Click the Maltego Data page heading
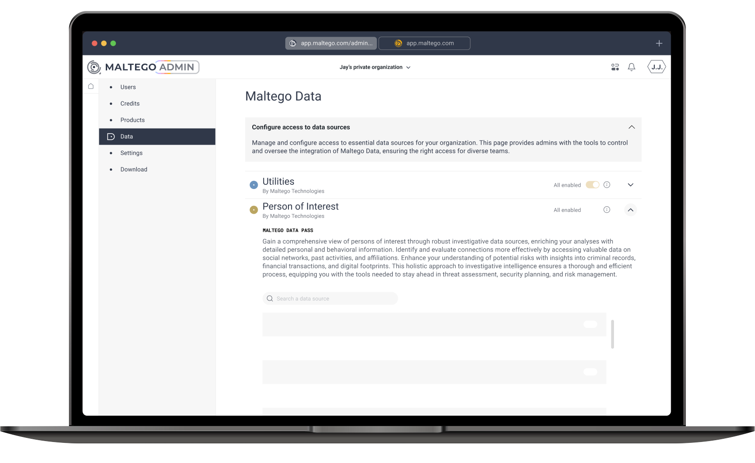The height and width of the screenshot is (463, 755). click(283, 97)
